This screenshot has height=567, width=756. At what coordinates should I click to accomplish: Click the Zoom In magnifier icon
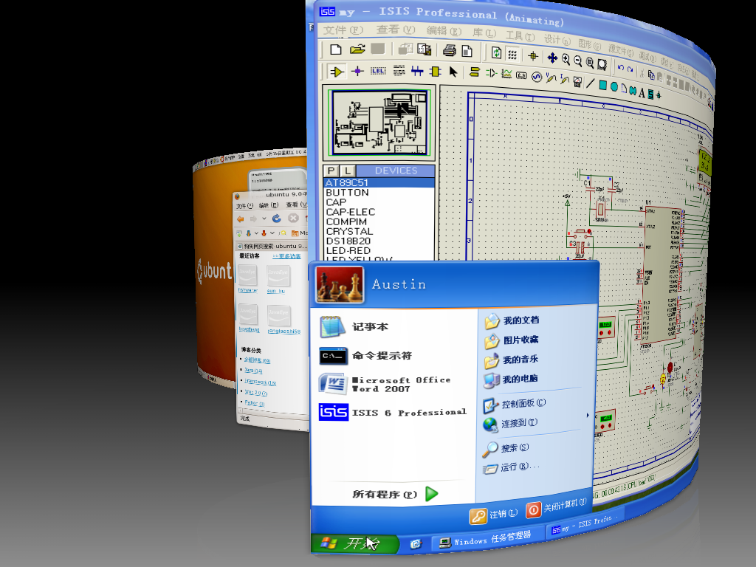click(566, 60)
